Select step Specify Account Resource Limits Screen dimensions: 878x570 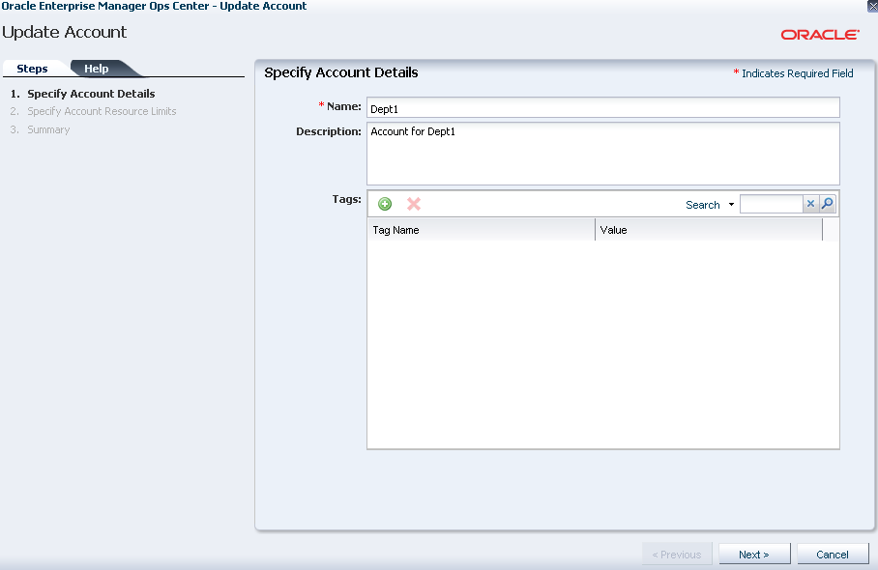click(102, 111)
